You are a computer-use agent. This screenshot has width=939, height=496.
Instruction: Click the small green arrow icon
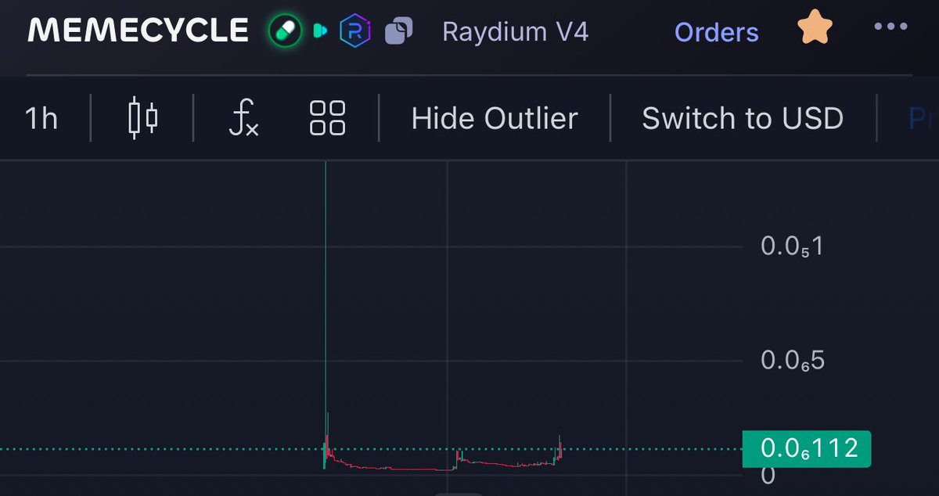[319, 31]
